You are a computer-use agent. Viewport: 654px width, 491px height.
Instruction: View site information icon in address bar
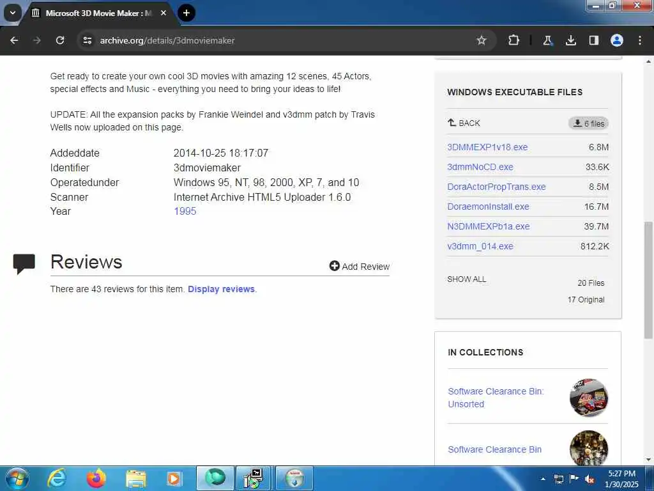[87, 40]
